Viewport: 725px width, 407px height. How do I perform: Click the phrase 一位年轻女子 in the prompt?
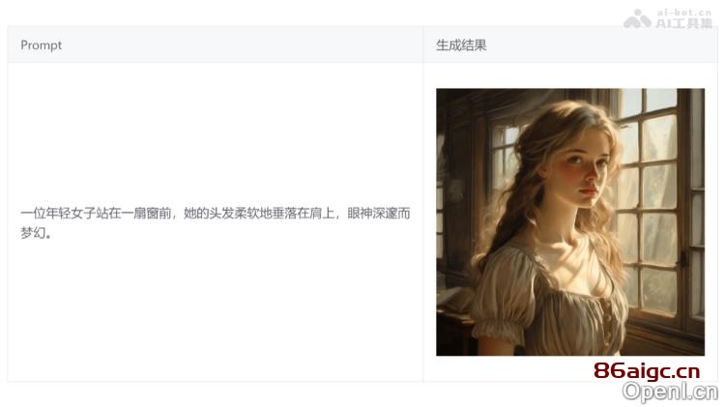(58, 214)
